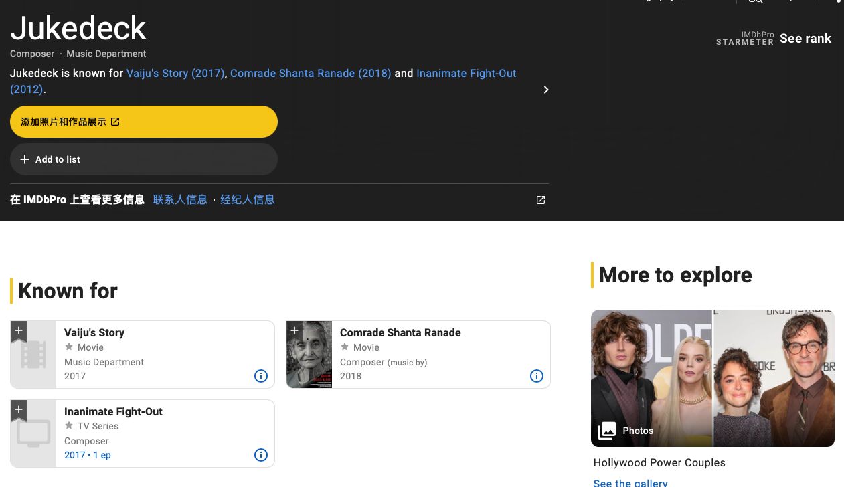Open Vaiju's Story (2017) link in bio

click(175, 73)
